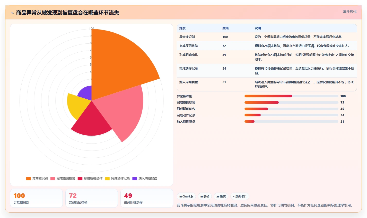
Task: Click the 漏斗转化 tag in the header
Action: coord(350,11)
